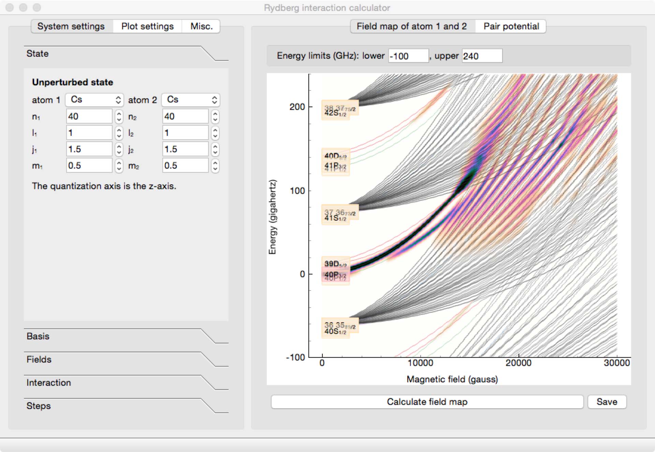Image resolution: width=655 pixels, height=452 pixels.
Task: Open the atom 2 species dropdown
Action: [x=190, y=100]
